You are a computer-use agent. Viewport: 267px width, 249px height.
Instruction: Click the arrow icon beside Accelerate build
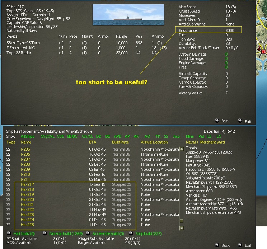pyautogui.click(x=88, y=233)
